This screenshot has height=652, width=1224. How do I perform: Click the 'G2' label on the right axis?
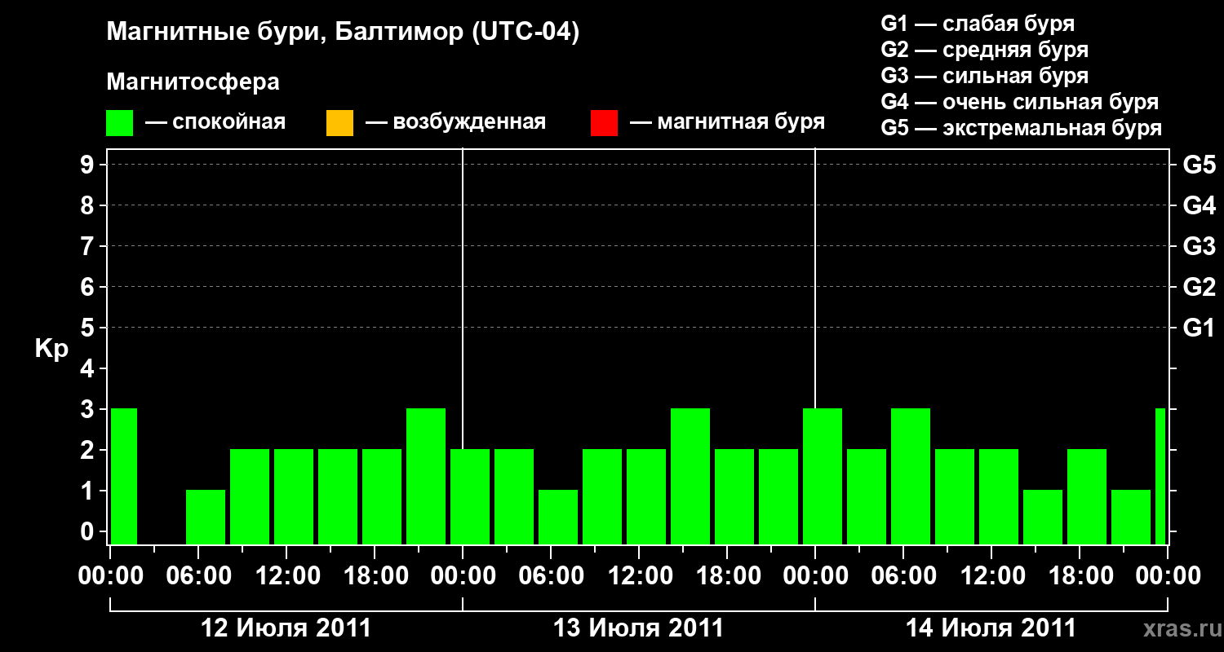point(1200,287)
